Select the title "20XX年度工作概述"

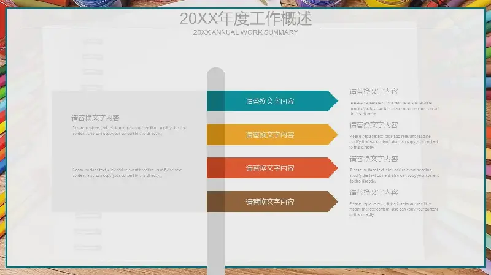pyautogui.click(x=245, y=18)
